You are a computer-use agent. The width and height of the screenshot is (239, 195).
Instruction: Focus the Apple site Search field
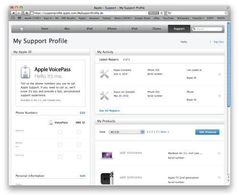207,29
